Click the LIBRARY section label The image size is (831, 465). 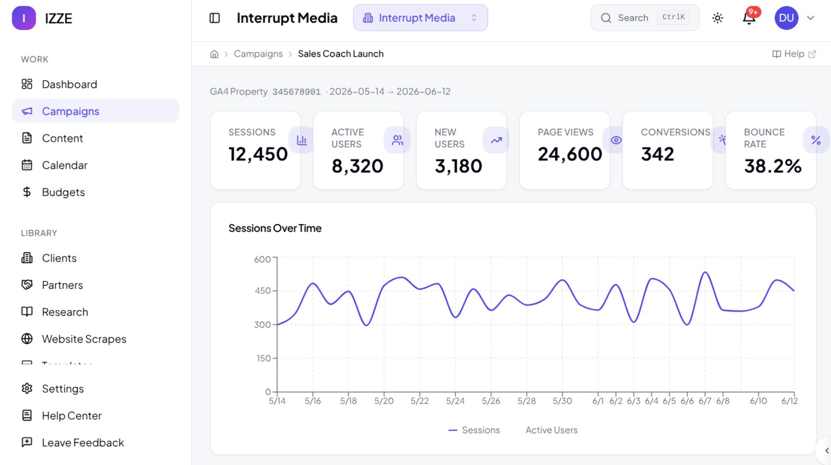(39, 234)
